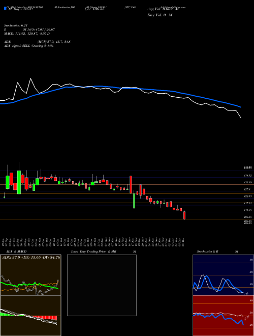This screenshot has width=254, height=336.
Task: Select 'ADX signal: SELL Growing @ 14%' text
Action: (28, 46)
